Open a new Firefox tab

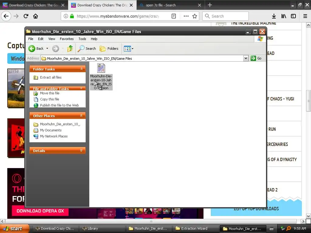[x=210, y=5]
